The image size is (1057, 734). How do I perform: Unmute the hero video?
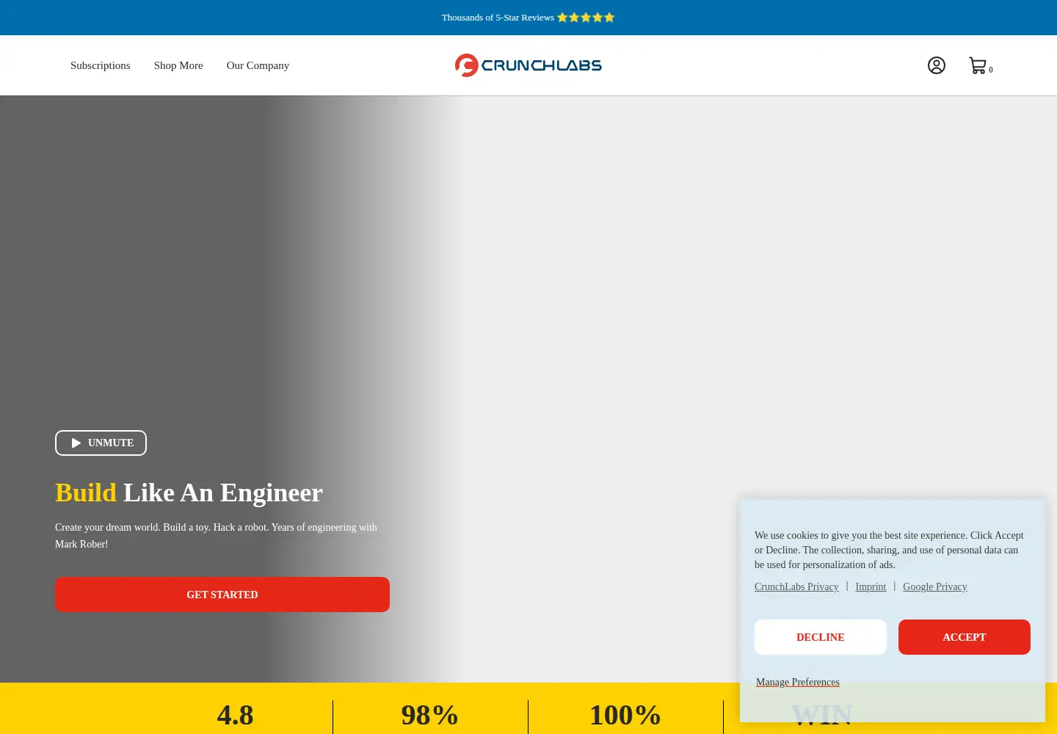tap(101, 443)
